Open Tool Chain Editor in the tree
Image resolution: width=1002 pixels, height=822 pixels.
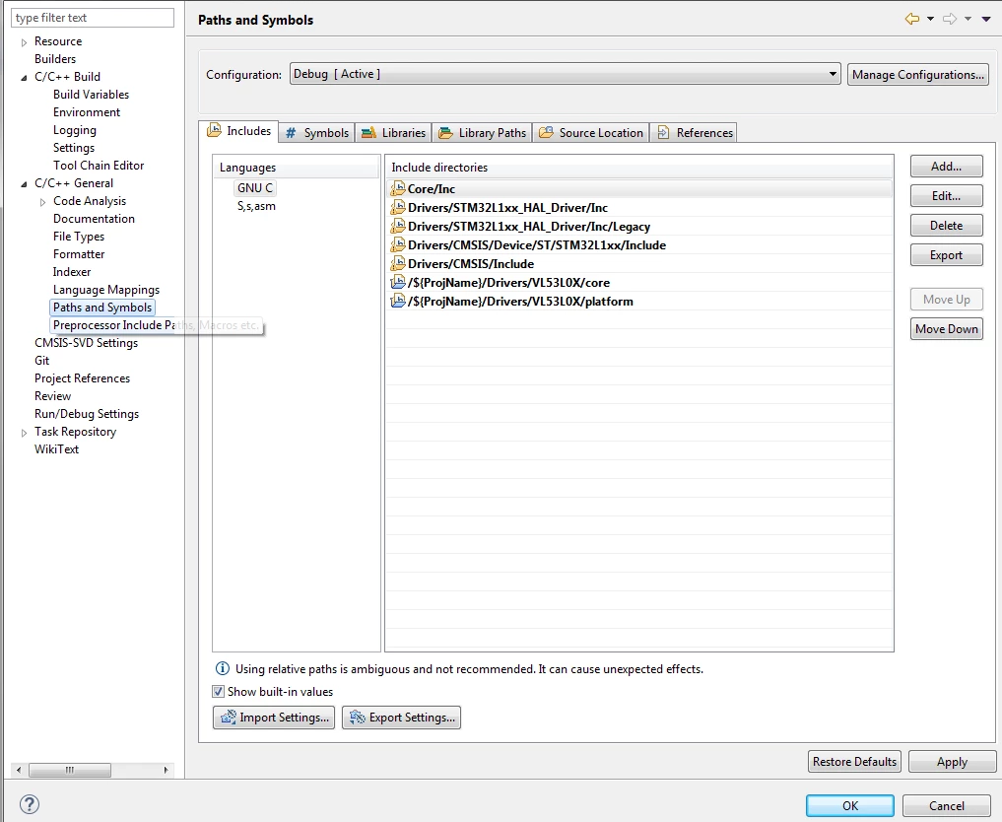pyautogui.click(x=99, y=165)
